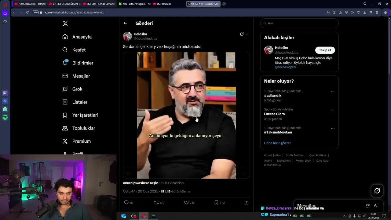The image size is (391, 220).
Task: Open the #sallandık trending topic
Action: [x=273, y=96]
